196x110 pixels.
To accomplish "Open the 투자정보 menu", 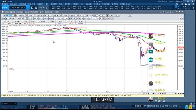I will coord(54,4).
